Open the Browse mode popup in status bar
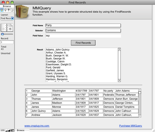This screenshot has height=132, width=155. pyautogui.click(x=21, y=130)
